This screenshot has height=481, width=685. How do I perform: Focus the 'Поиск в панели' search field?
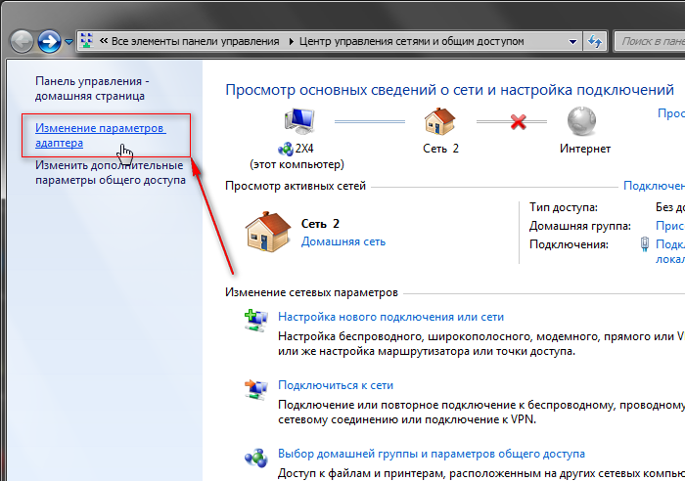pyautogui.click(x=650, y=42)
